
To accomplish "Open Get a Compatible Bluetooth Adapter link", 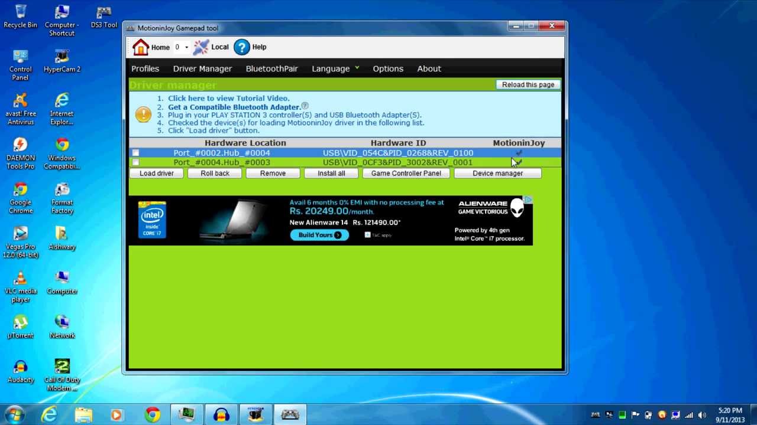I will tap(234, 107).
